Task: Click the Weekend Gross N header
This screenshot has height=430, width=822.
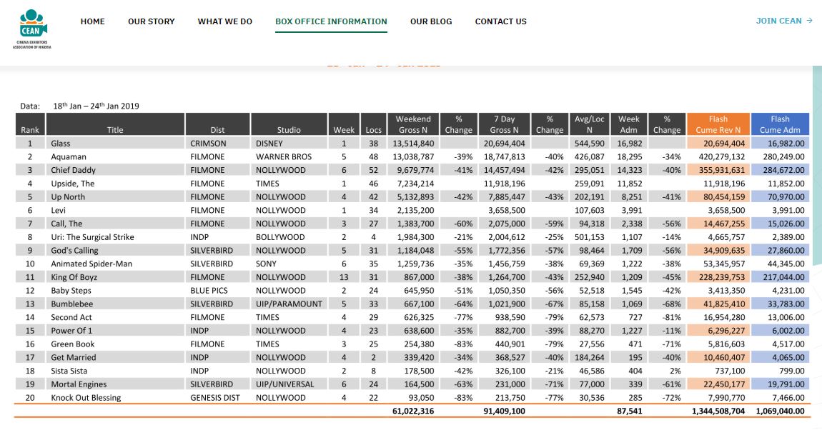Action: (x=413, y=125)
